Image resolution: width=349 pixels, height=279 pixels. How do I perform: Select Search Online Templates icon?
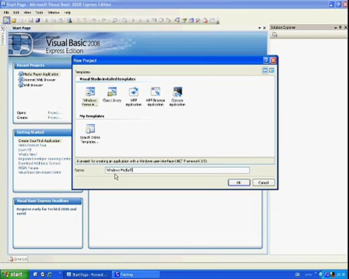pyautogui.click(x=90, y=134)
